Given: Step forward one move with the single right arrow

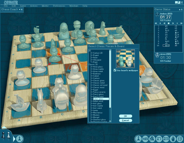Looking at the screenshot, I should pyautogui.click(x=177, y=23).
